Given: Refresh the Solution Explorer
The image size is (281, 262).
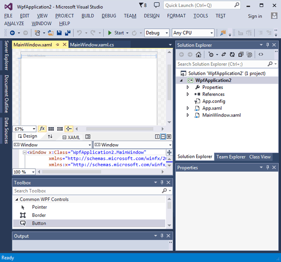Looking at the screenshot, I should point(232,54).
